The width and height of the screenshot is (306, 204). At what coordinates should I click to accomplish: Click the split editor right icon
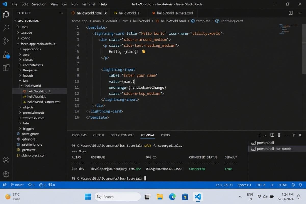[x=290, y=13]
